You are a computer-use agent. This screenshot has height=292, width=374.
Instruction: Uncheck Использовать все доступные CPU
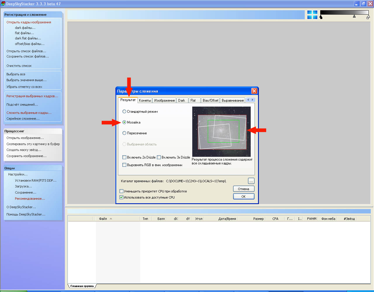coord(122,197)
